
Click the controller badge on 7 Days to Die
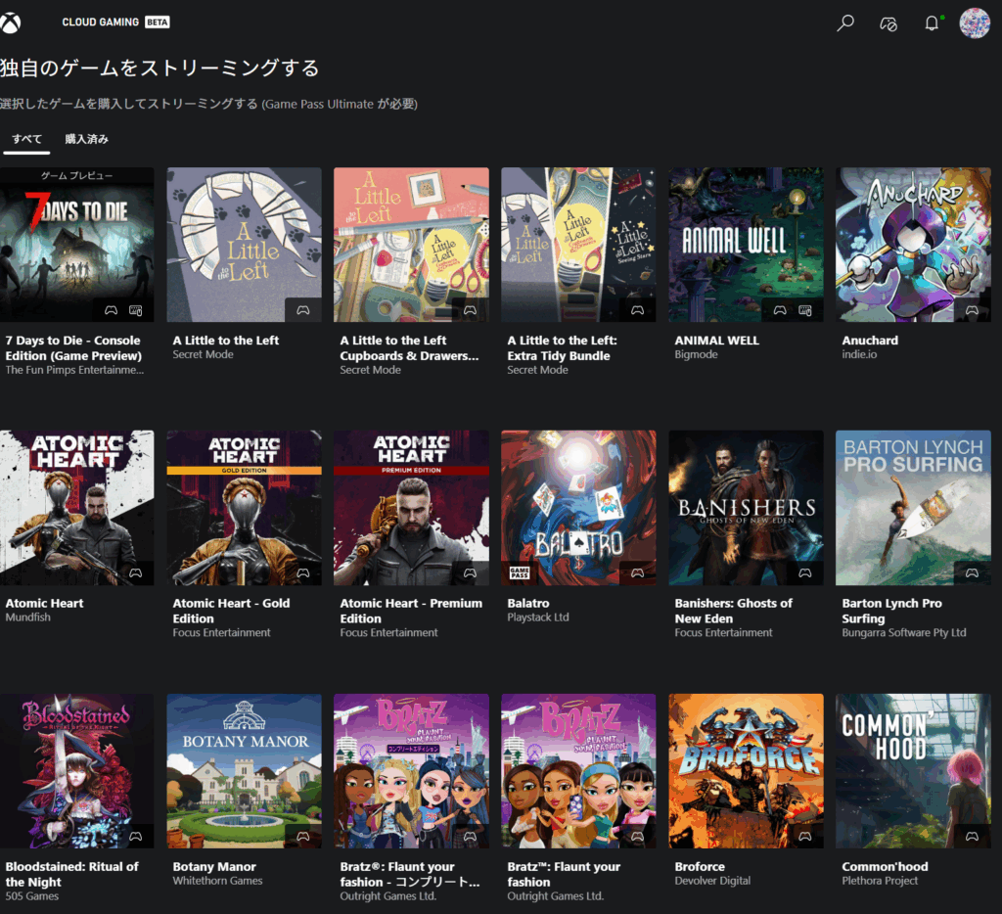[112, 310]
